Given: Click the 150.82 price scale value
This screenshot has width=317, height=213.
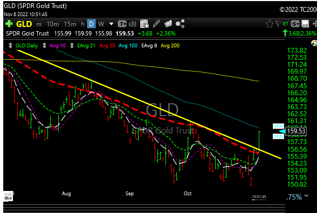Looking at the screenshot, I should 297,184.
